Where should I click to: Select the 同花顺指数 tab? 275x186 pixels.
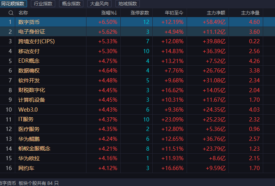pyautogui.click(x=13, y=4)
